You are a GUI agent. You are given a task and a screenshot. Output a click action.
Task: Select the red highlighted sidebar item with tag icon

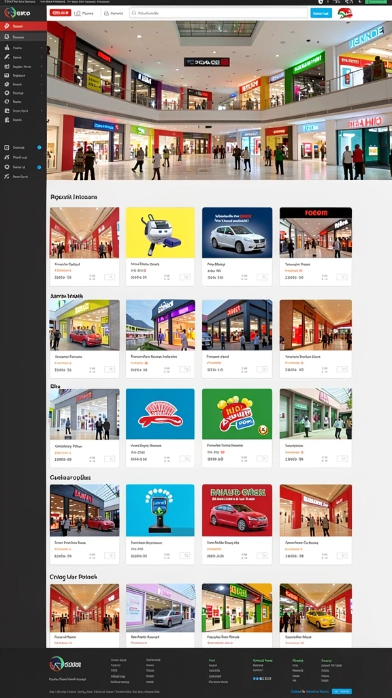[23, 27]
